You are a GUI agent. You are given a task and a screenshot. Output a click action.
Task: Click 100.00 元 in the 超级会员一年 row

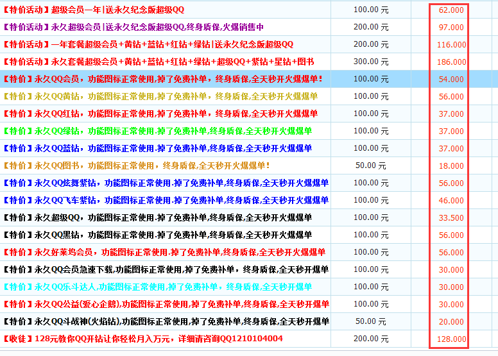coord(371,10)
